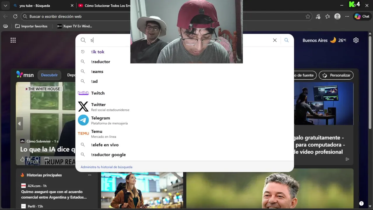
Task: Open the apps grid launcher icon
Action: click(13, 40)
